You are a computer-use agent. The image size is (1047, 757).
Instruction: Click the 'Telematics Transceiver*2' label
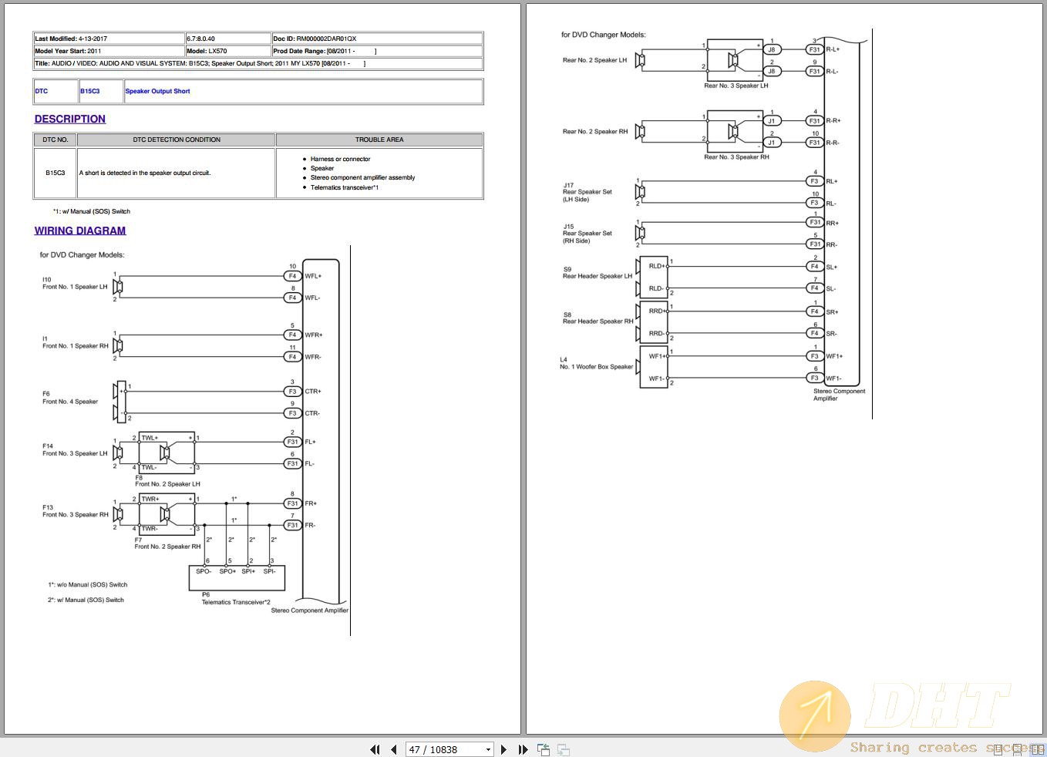236,602
